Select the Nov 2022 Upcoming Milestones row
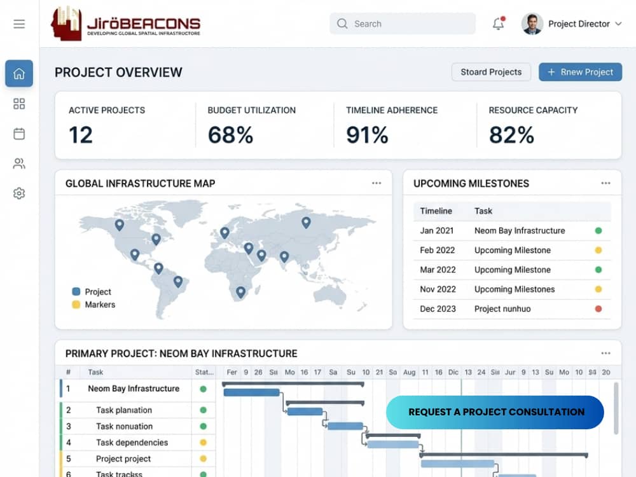 [x=512, y=289]
